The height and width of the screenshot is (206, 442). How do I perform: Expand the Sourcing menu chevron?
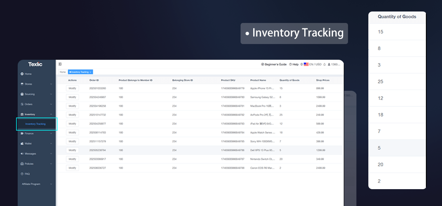(51, 94)
